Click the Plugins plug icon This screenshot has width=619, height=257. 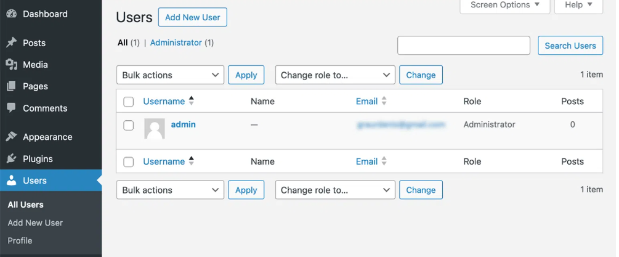pos(11,158)
